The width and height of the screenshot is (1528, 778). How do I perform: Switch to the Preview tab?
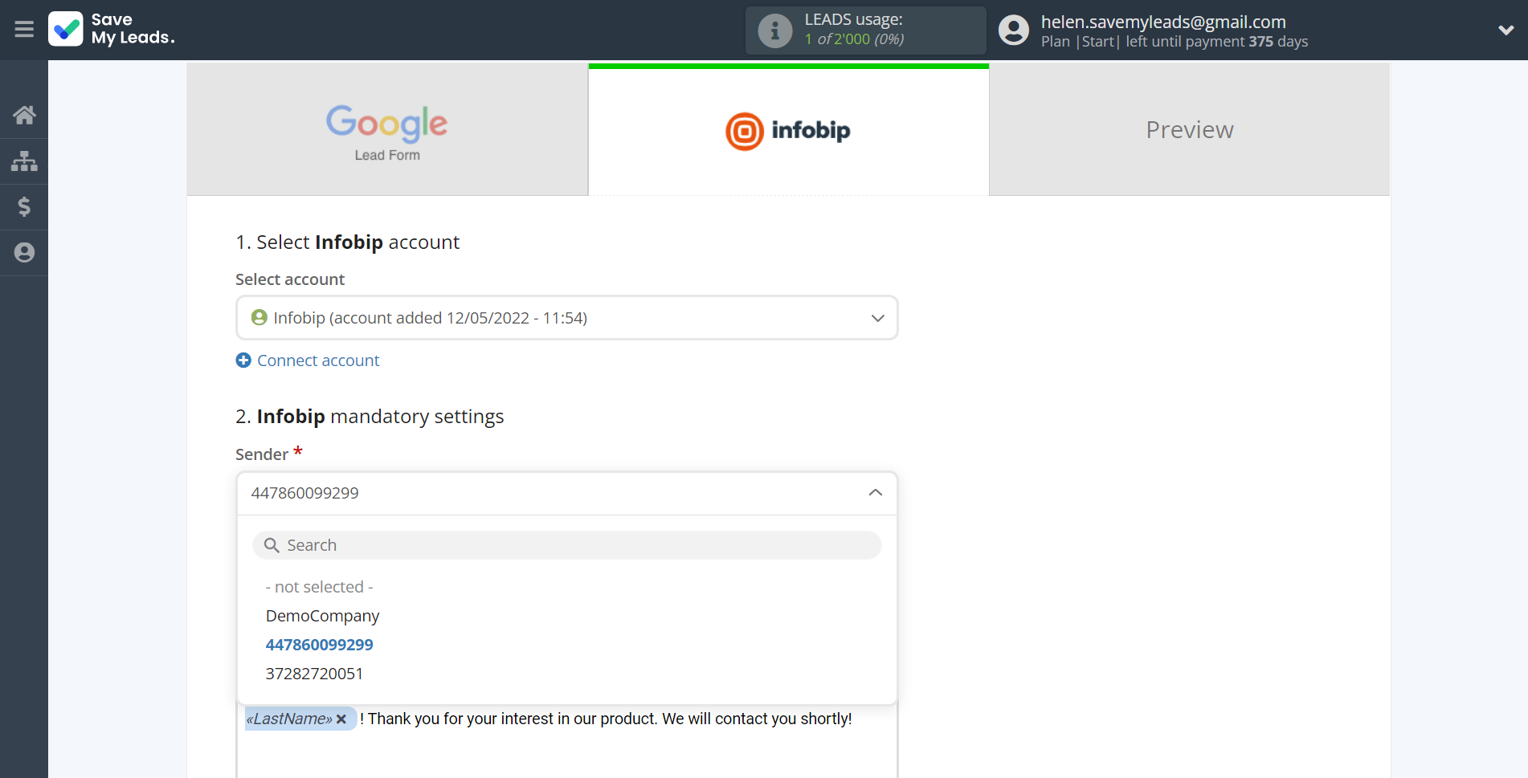[1189, 130]
